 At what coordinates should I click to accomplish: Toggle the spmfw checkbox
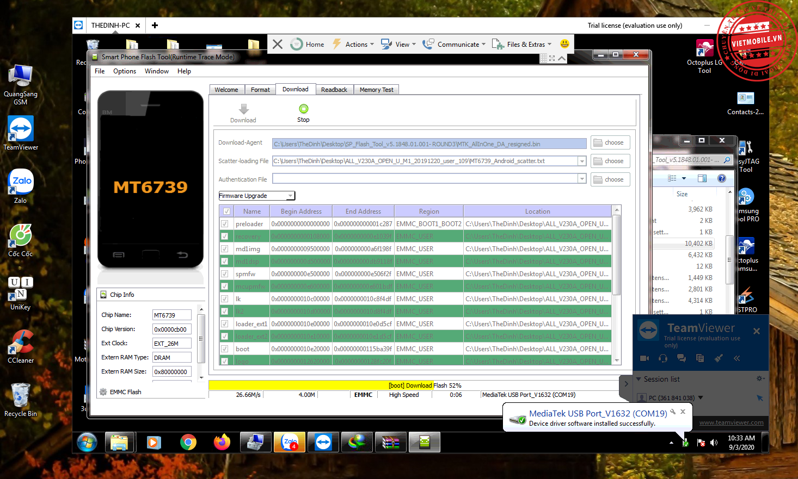click(224, 273)
